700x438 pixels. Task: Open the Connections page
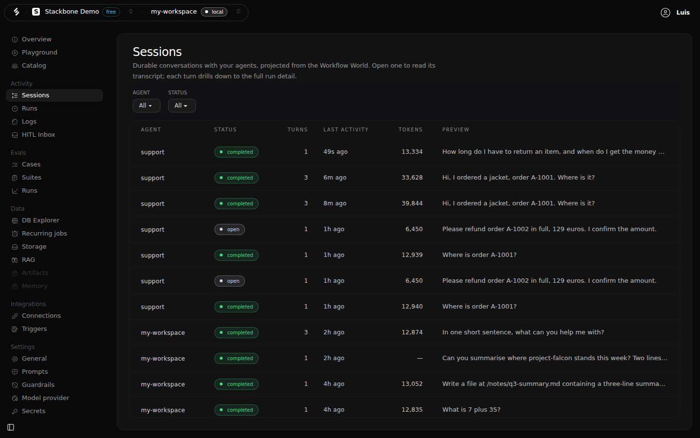tap(54, 316)
